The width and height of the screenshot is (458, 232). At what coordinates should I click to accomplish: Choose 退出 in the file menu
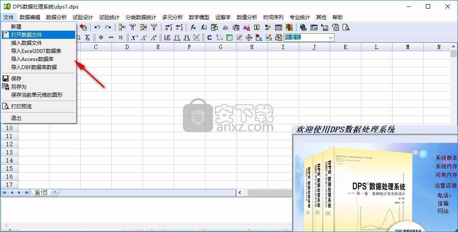tap(38, 118)
